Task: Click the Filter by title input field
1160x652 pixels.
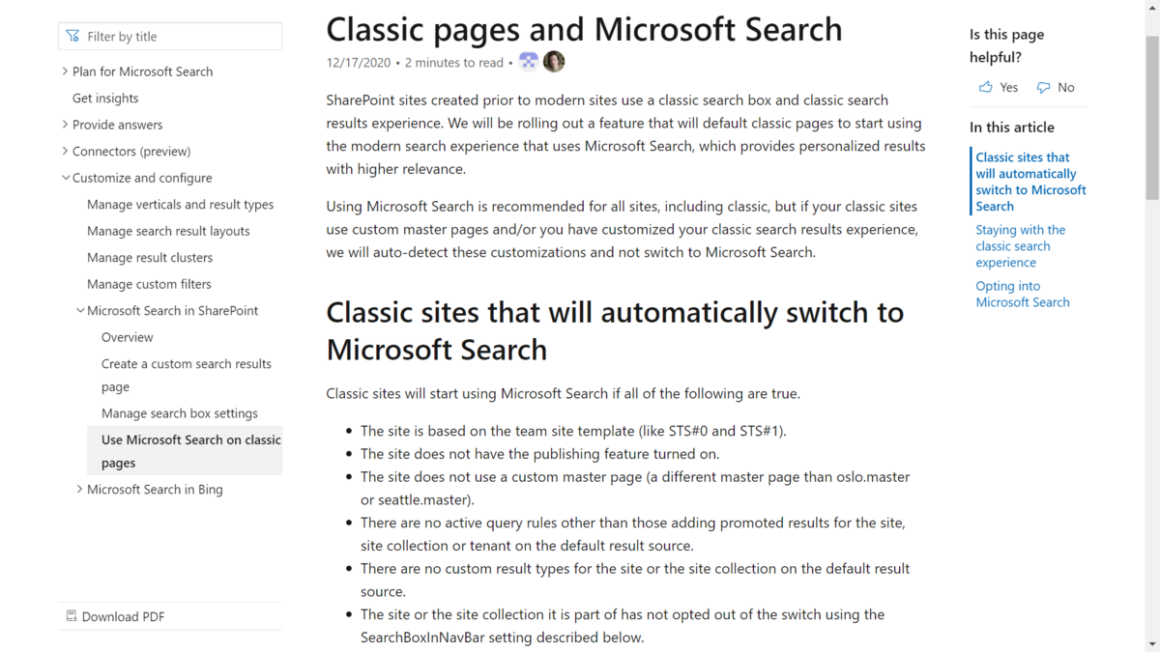Action: pyautogui.click(x=170, y=36)
